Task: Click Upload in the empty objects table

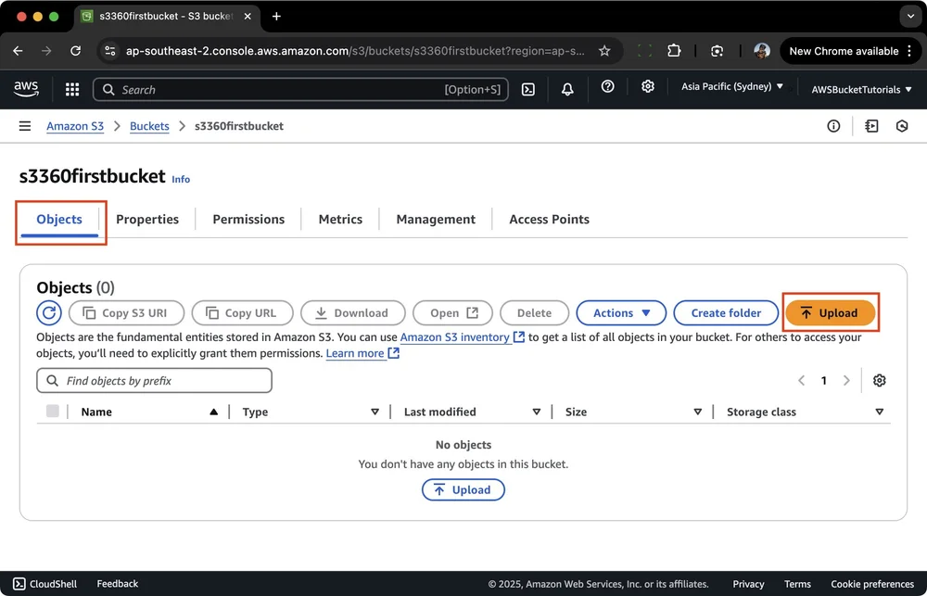Action: [463, 489]
